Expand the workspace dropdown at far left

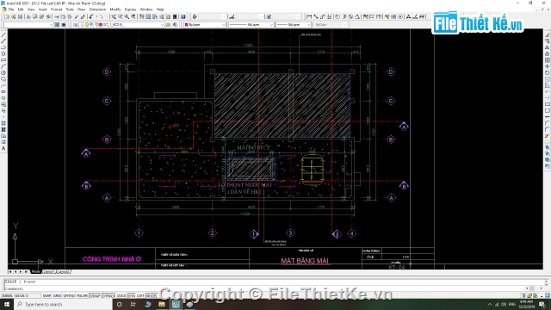51,25
